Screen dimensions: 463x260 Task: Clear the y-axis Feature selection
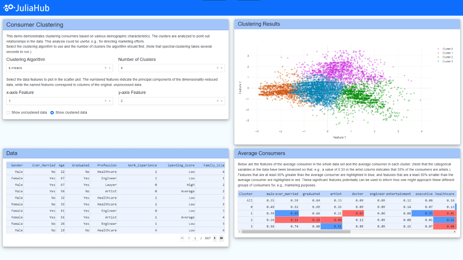217,101
